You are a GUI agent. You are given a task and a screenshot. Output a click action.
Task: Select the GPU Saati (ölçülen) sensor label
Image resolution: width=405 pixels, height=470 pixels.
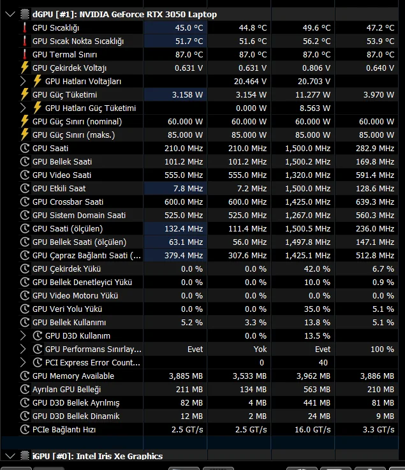click(x=68, y=229)
